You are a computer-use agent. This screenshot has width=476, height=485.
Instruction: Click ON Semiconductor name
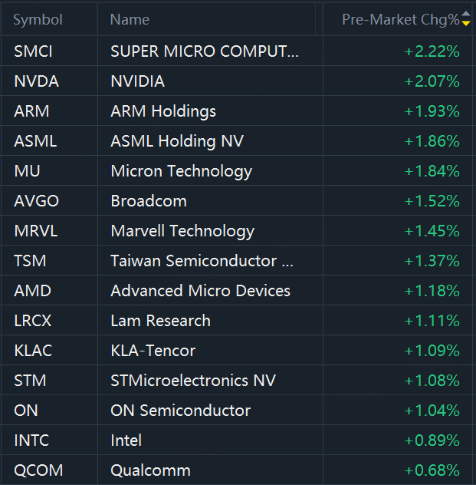coord(180,411)
